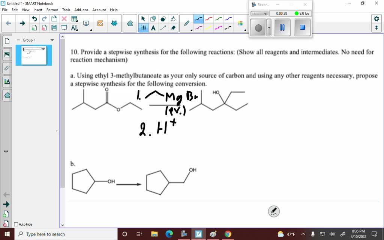Pause the screen recording
The height and width of the screenshot is (240, 384).
(x=282, y=27)
